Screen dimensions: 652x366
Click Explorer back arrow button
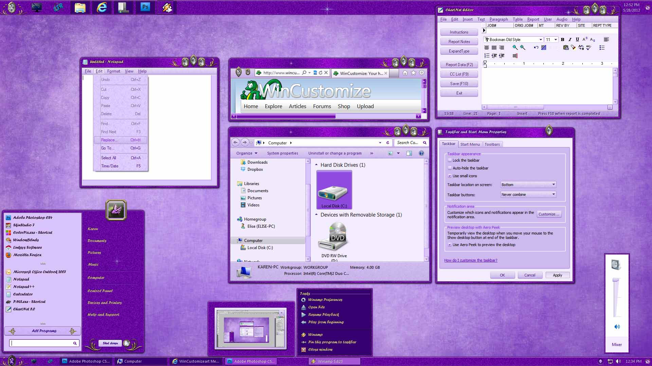[235, 143]
